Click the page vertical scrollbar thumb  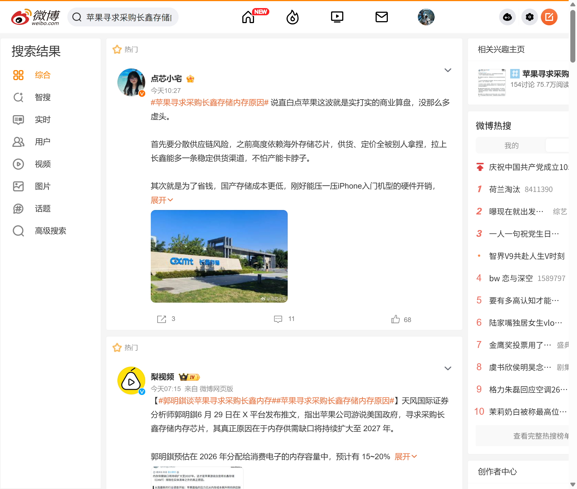[573, 36]
